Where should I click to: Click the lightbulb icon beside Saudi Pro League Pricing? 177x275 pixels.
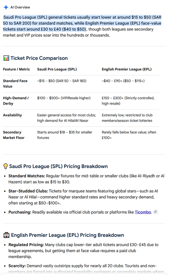click(x=5, y=166)
